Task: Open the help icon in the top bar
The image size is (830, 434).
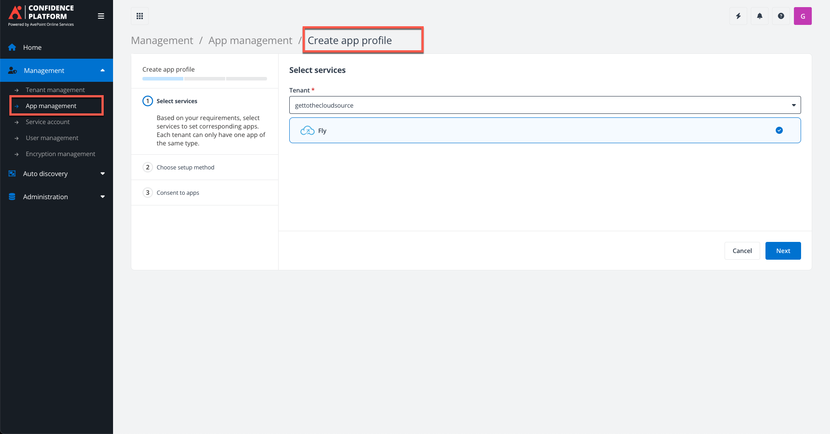Action: coord(781,16)
